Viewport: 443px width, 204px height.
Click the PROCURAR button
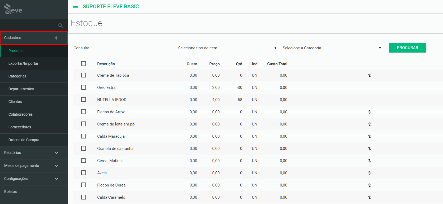coord(407,48)
